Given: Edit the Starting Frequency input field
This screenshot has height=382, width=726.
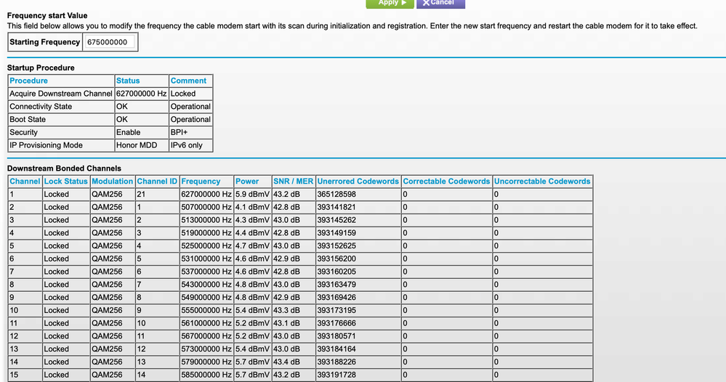Looking at the screenshot, I should coord(110,42).
